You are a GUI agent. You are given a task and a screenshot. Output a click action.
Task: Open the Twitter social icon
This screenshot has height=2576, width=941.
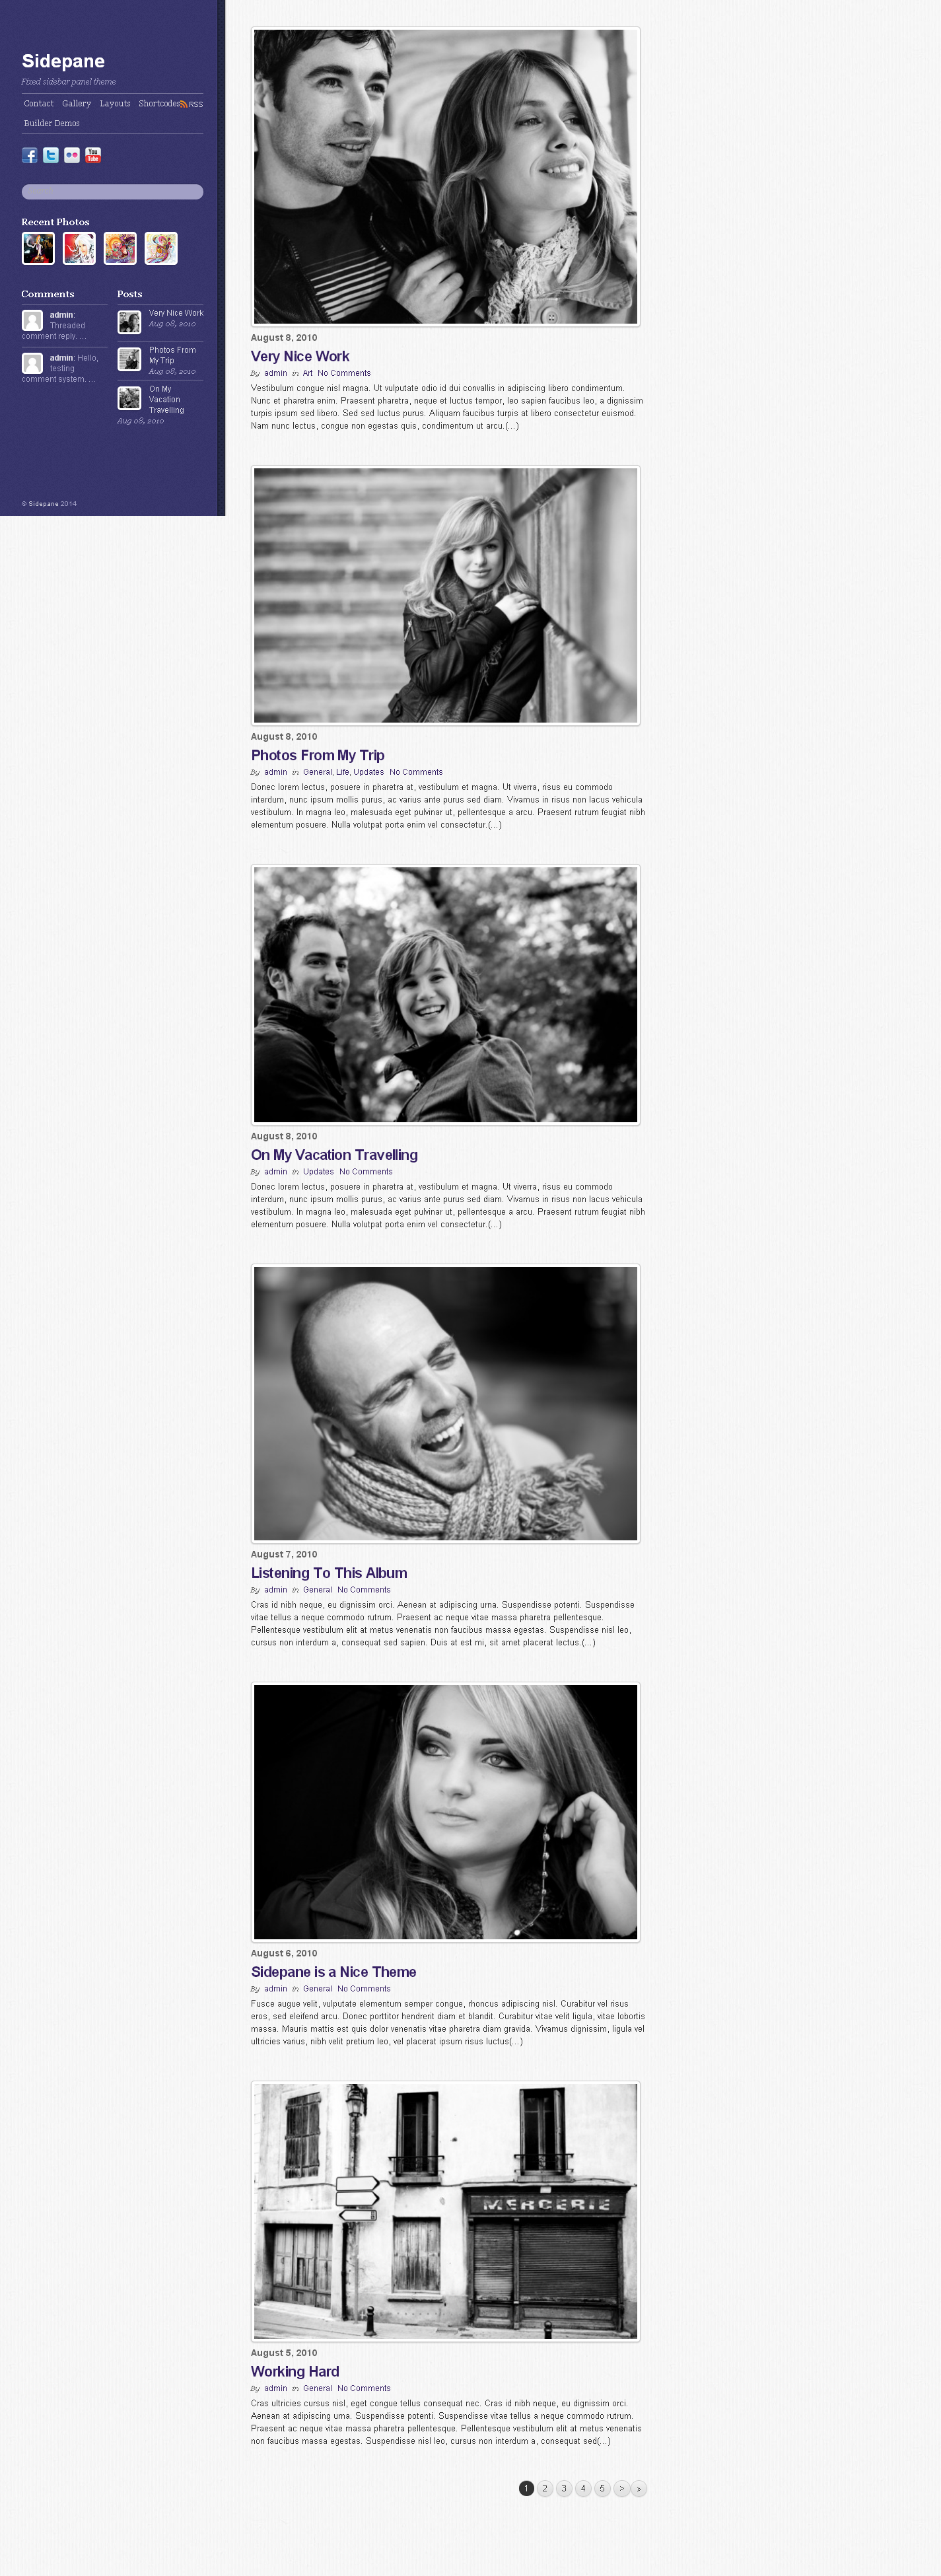pos(51,155)
